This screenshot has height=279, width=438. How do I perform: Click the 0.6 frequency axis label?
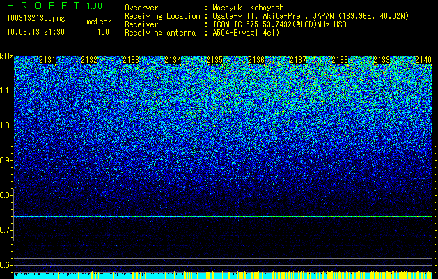click(5, 265)
